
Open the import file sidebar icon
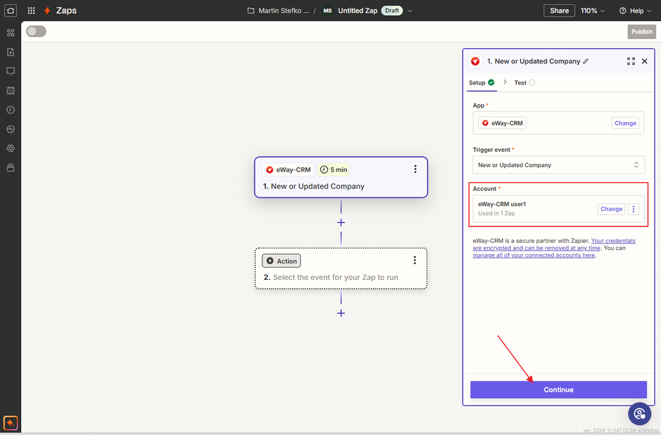point(11,51)
